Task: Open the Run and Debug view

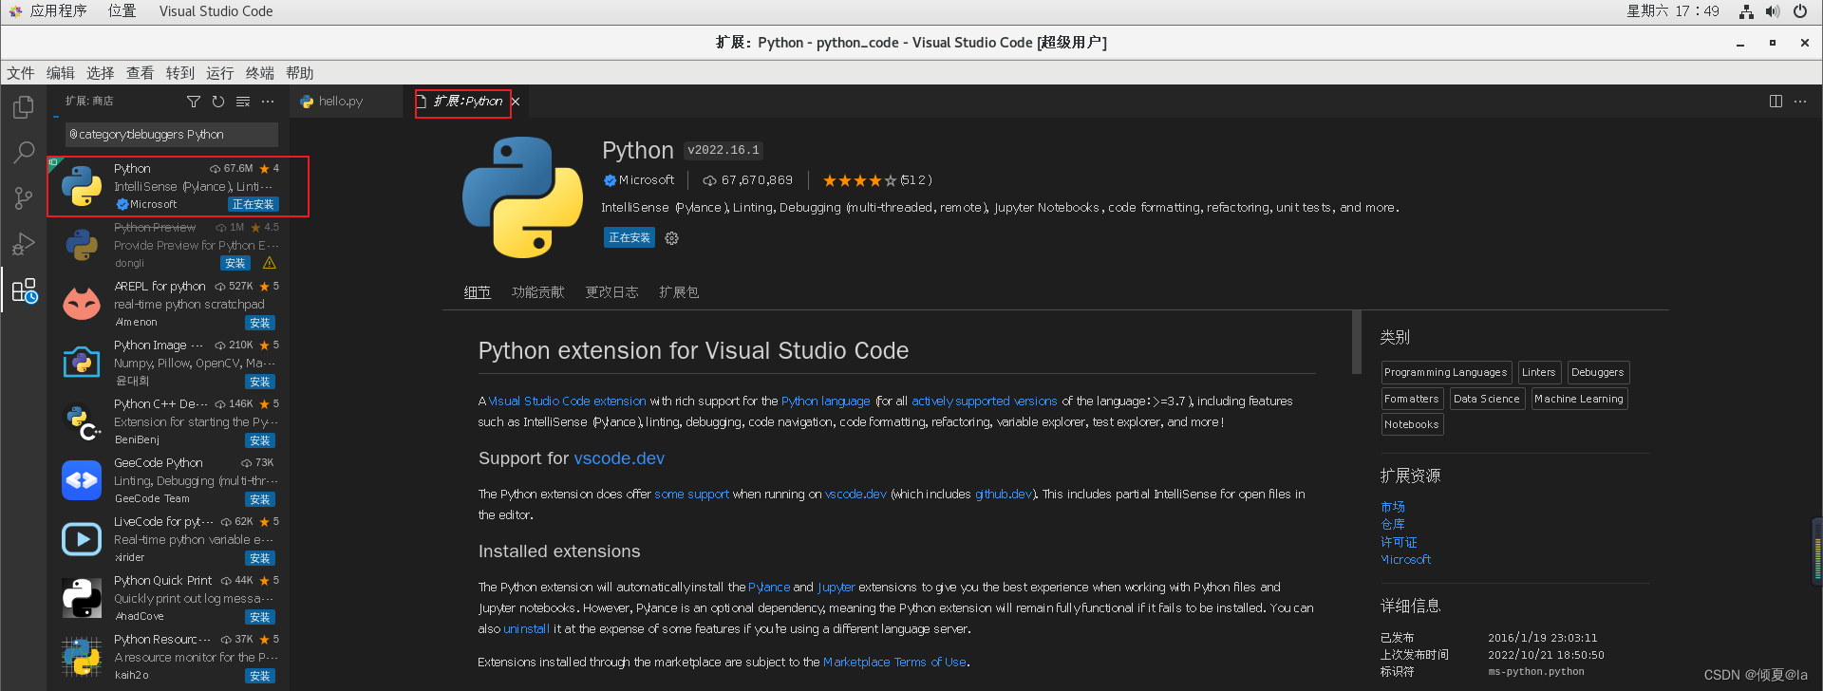Action: point(24,244)
